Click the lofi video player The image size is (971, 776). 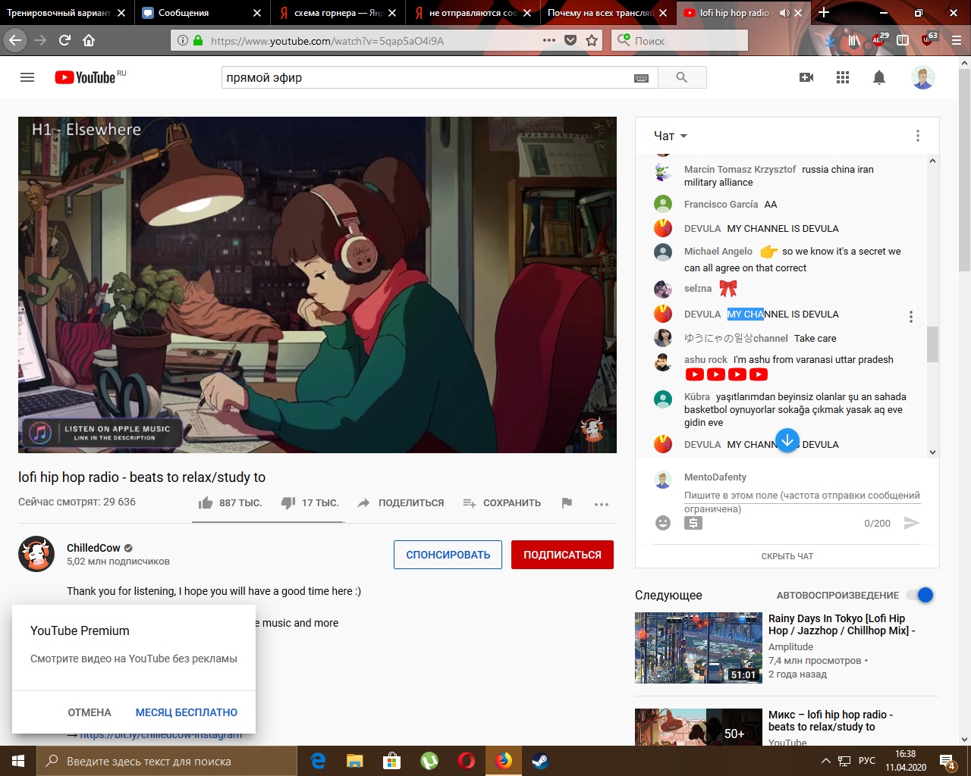(317, 285)
